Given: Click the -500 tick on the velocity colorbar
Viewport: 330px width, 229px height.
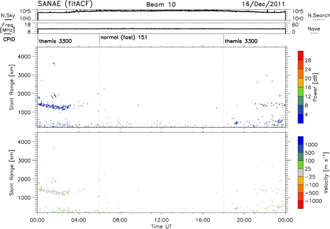Looking at the screenshot, I should coord(311,193).
